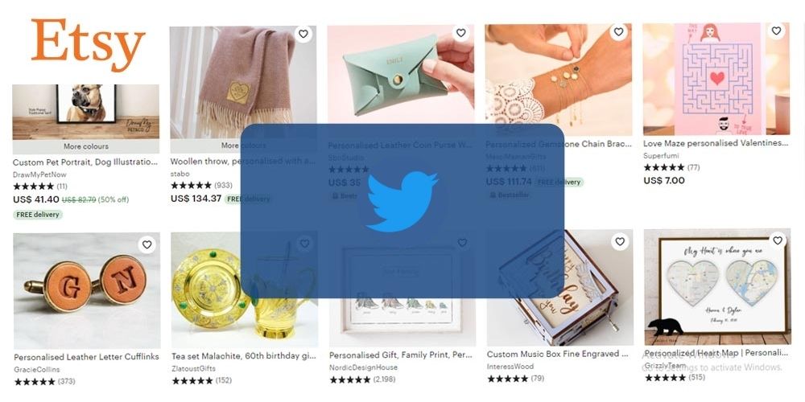Favorite the Woollen throw with heart icon
Screen dimensions: 805x402
click(x=303, y=34)
